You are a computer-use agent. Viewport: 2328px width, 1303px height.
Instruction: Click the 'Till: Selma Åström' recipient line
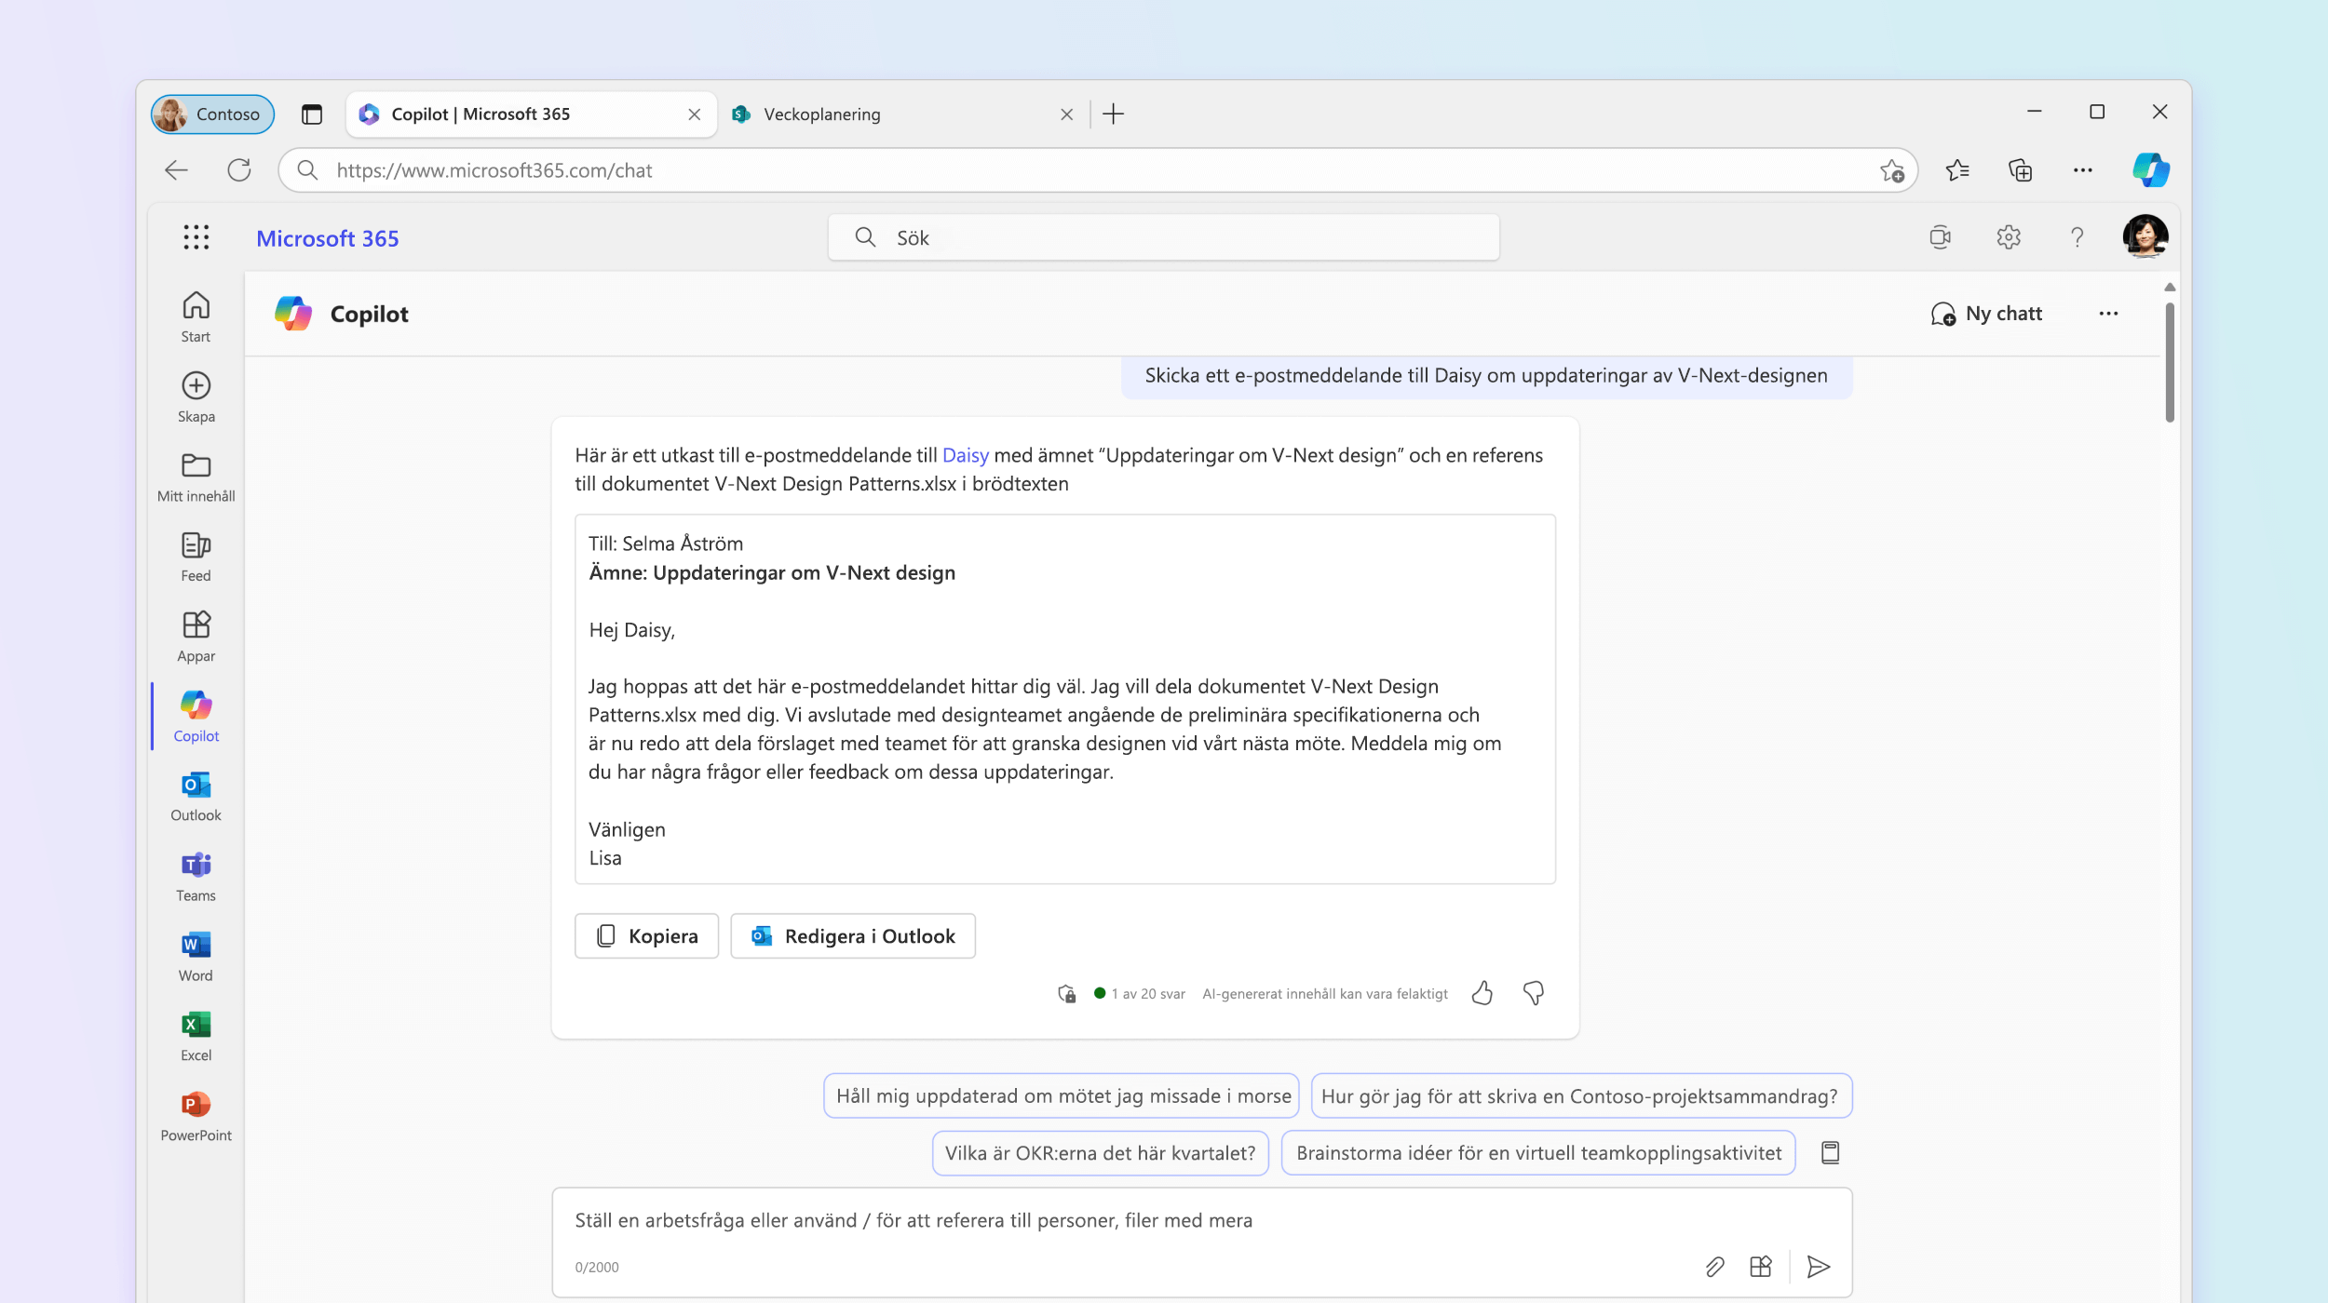(666, 544)
